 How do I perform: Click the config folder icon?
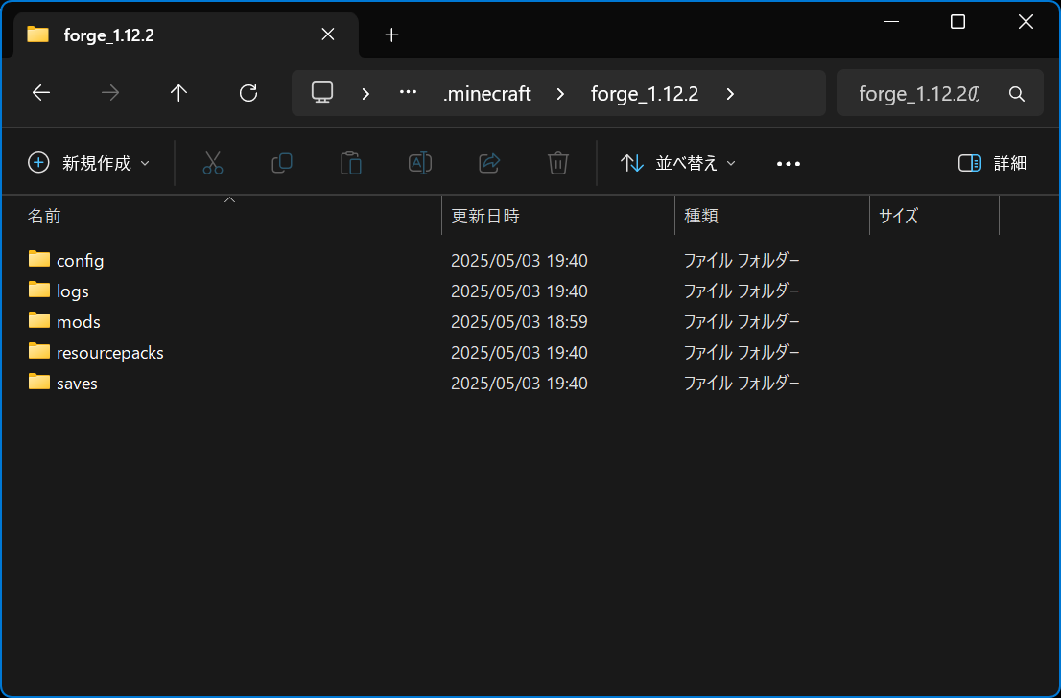point(39,259)
